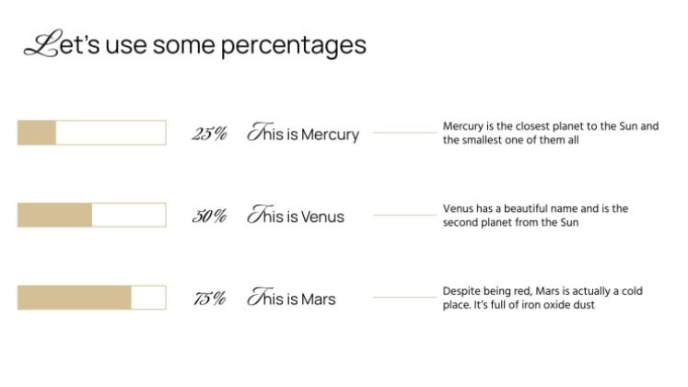The width and height of the screenshot is (688, 387).
Task: Click the empty part of the 50% bar
Action: click(129, 216)
